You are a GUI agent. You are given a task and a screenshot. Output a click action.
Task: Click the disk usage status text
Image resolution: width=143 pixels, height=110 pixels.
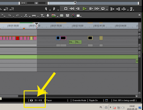pyautogui.click(x=125, y=100)
